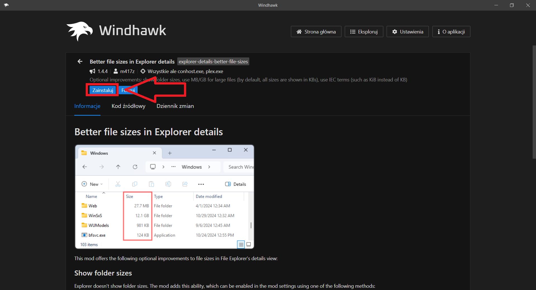Image resolution: width=536 pixels, height=290 pixels.
Task: Click the author name m417z
Action: pyautogui.click(x=127, y=71)
